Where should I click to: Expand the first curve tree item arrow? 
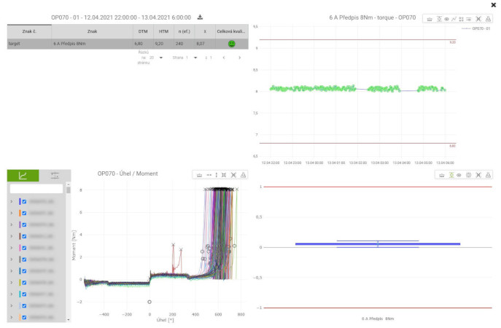click(x=11, y=201)
